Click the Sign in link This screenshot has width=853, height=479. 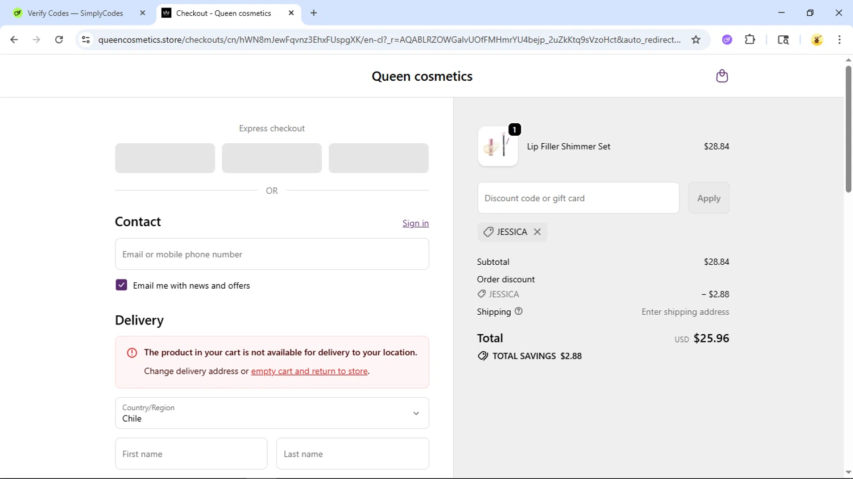[x=416, y=223]
